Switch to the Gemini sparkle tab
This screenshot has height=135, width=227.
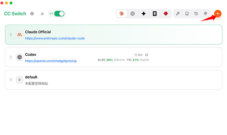click(144, 13)
